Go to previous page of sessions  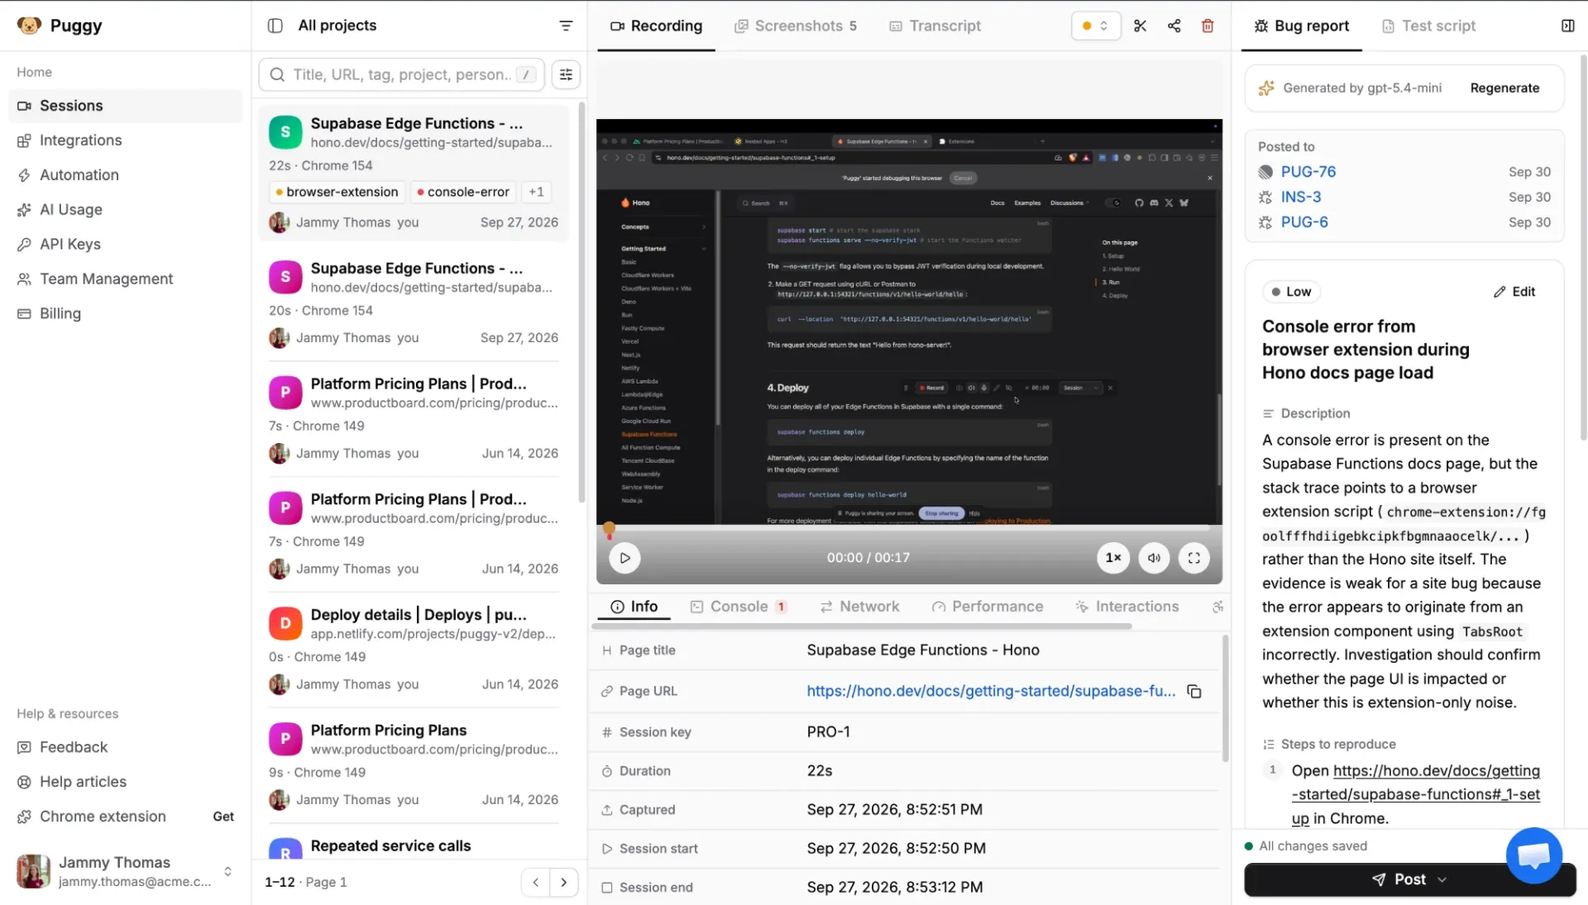536,882
